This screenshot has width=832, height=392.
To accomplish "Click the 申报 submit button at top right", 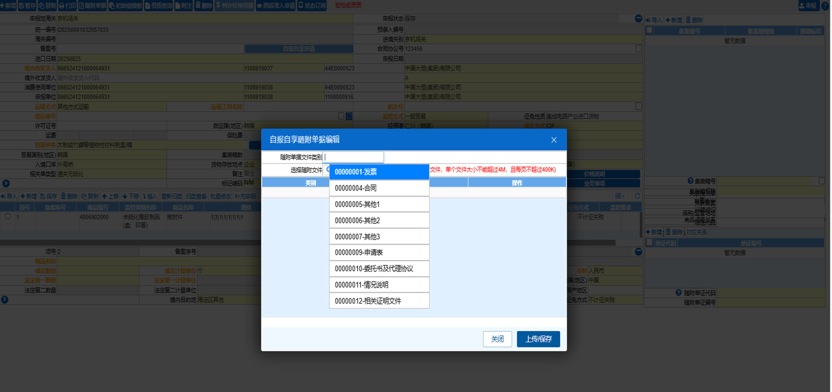I will coord(808,6).
